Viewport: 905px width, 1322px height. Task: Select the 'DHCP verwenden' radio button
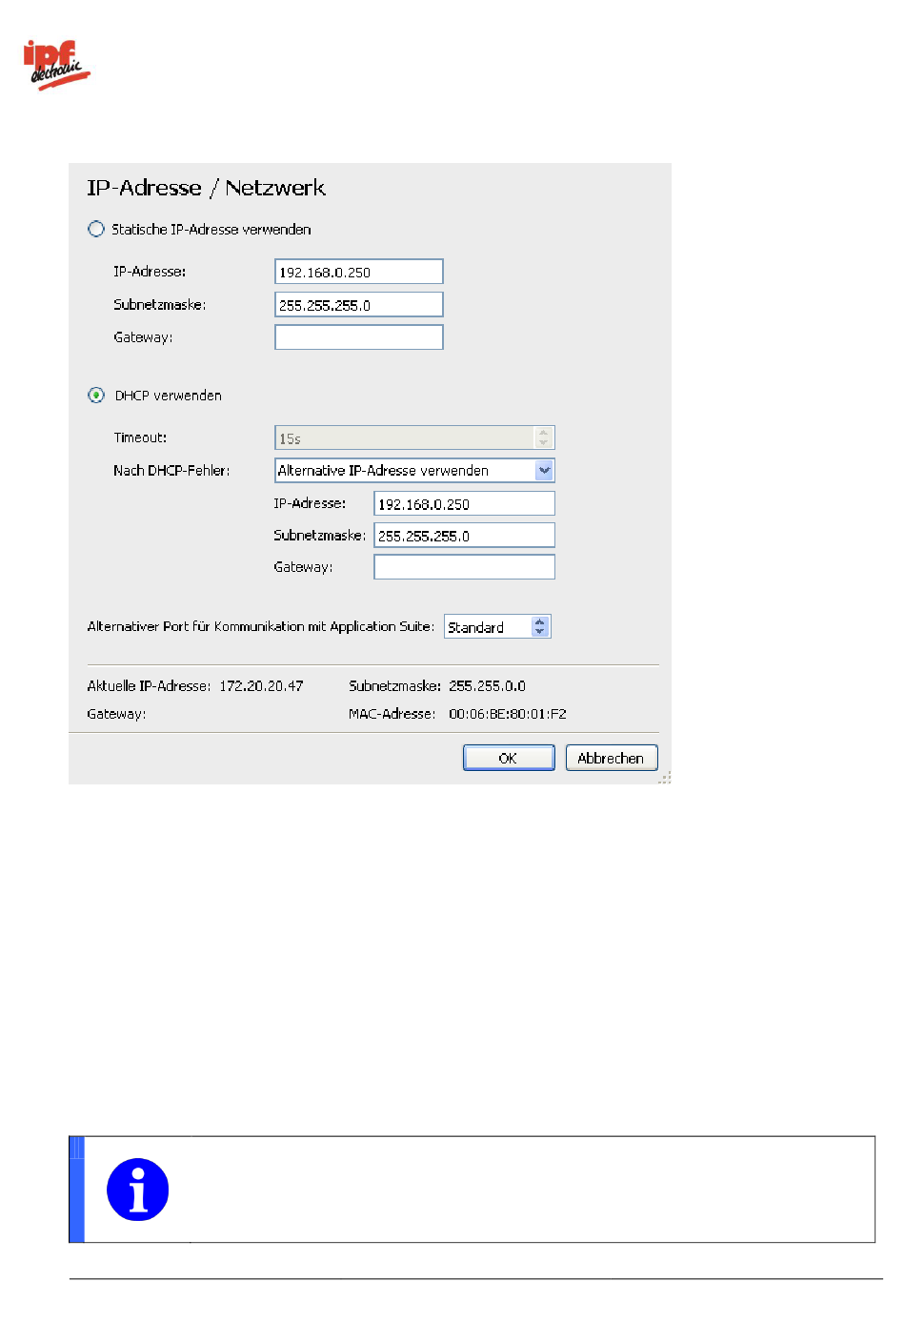[96, 395]
